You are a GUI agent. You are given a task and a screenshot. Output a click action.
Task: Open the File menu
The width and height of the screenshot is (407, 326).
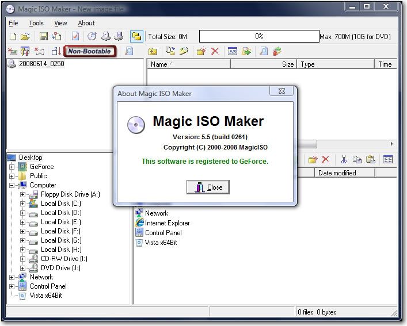[x=13, y=23]
